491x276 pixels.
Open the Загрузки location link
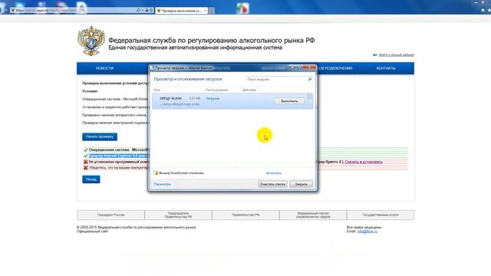(x=213, y=98)
